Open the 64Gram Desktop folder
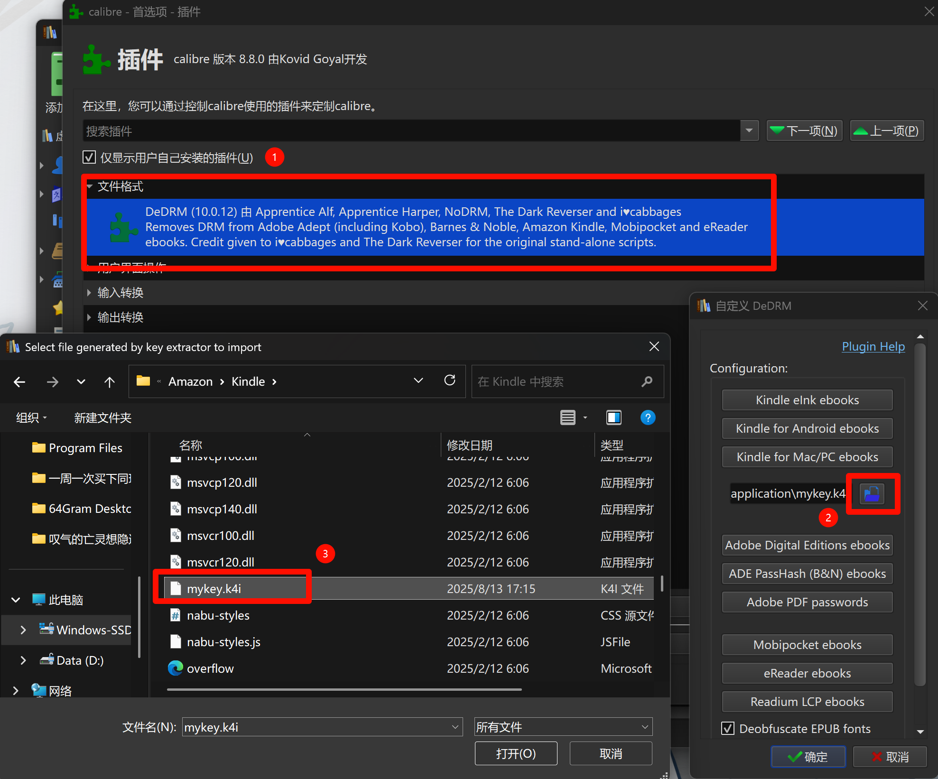 [x=82, y=509]
